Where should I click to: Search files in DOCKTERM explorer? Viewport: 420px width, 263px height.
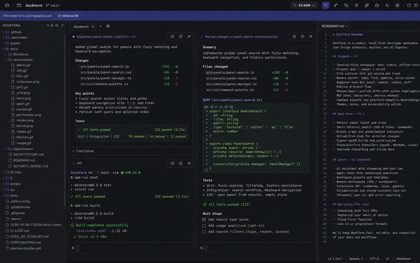48,25
